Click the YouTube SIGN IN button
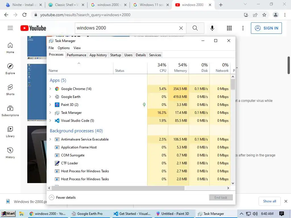The height and width of the screenshot is (218, 291). (266, 28)
